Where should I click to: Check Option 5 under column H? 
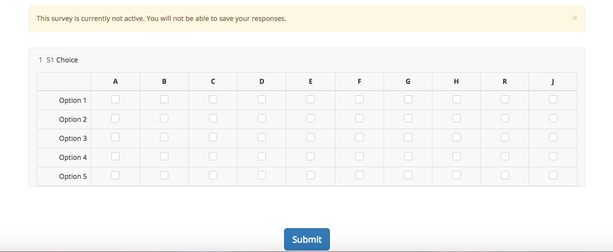point(456,175)
